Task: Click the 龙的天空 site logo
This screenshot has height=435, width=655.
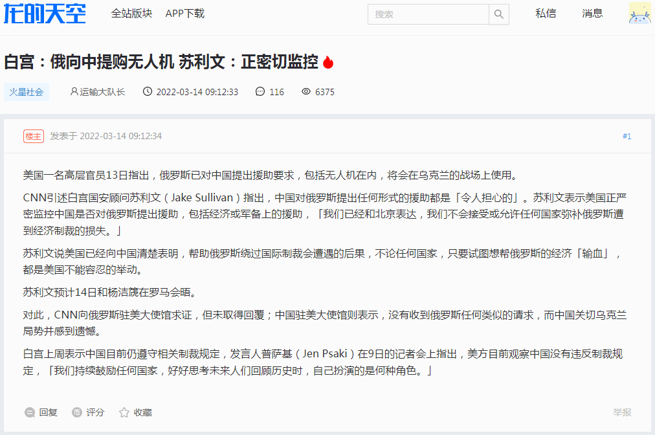Action: (x=45, y=14)
